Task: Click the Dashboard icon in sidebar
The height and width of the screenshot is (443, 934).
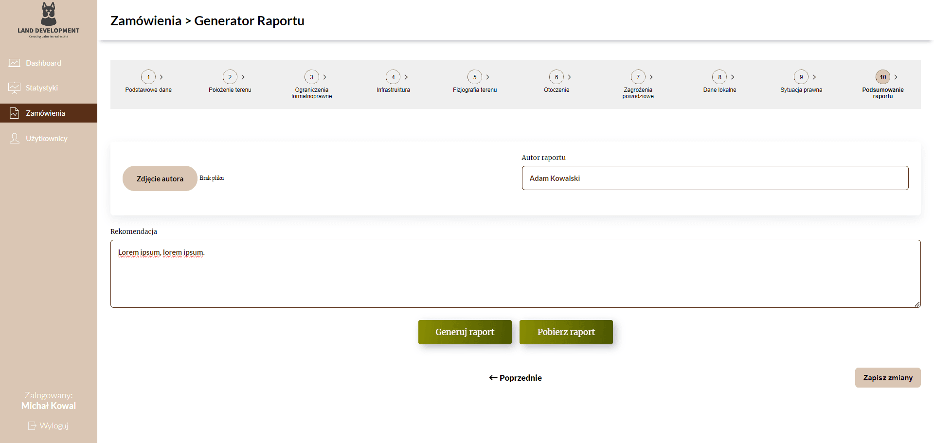Action: [15, 63]
